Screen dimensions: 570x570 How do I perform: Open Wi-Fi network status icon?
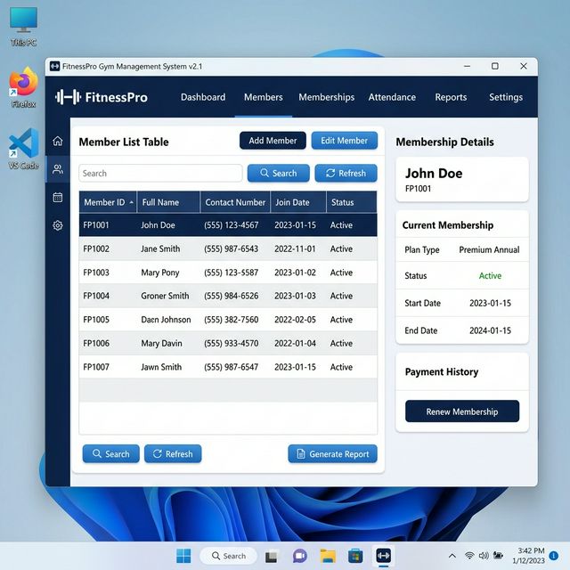[469, 556]
